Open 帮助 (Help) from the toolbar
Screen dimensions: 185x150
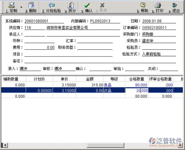(x=143, y=5)
